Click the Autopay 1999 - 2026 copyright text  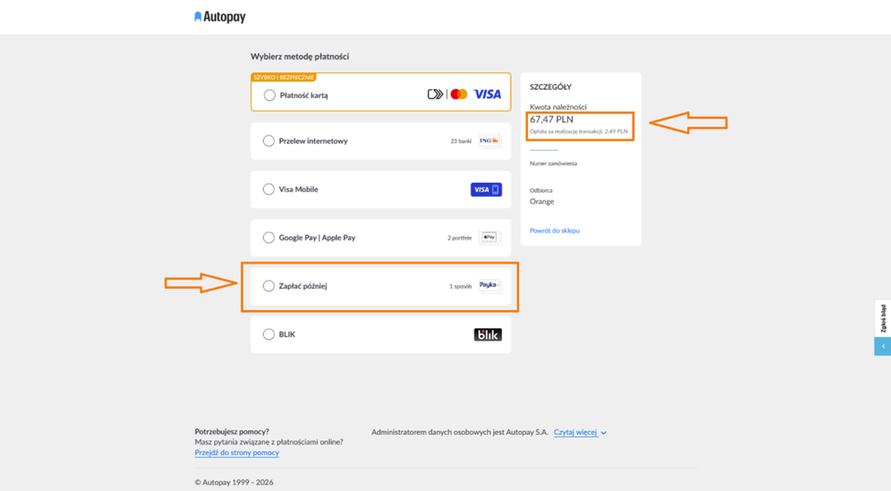[234, 482]
